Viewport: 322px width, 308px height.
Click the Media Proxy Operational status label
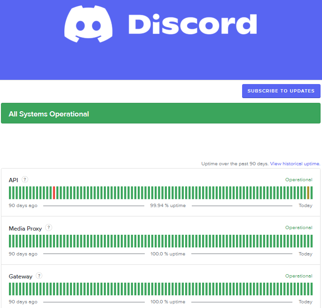click(x=299, y=228)
